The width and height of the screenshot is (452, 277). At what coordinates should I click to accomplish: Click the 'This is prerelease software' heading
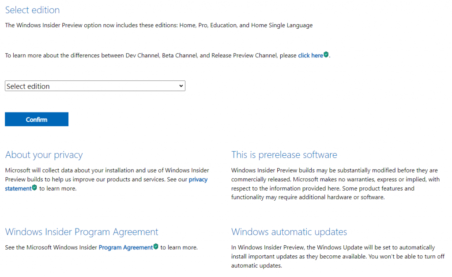pos(284,155)
